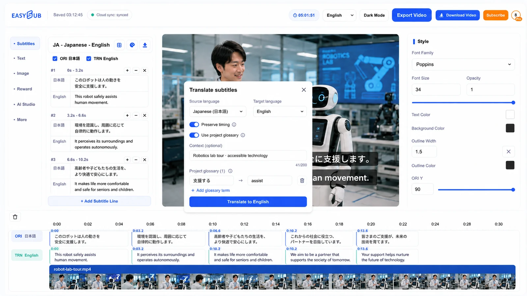Expand the Font Family Poppins dropdown
Image resolution: width=527 pixels, height=296 pixels.
[x=463, y=64]
